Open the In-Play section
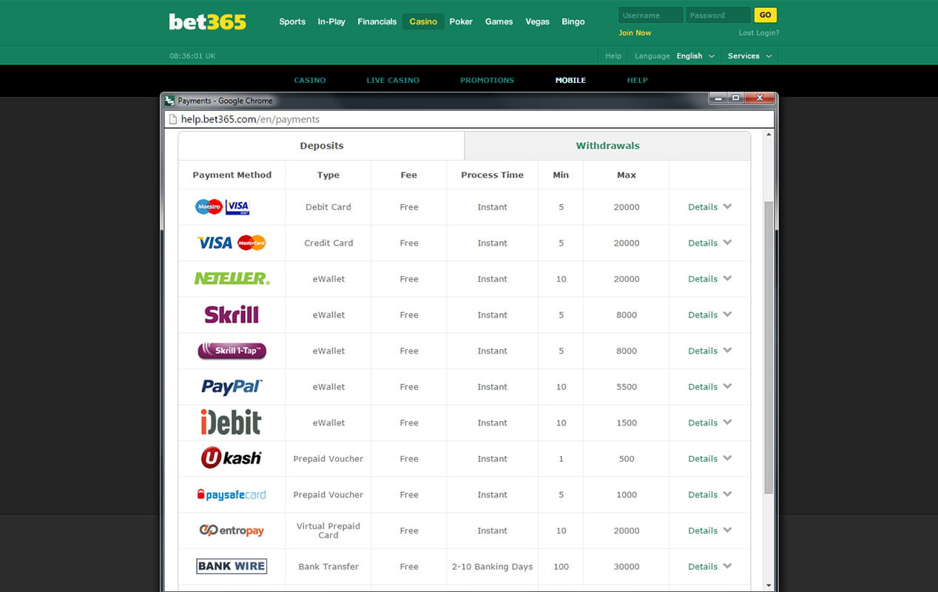This screenshot has width=938, height=592. pos(331,21)
